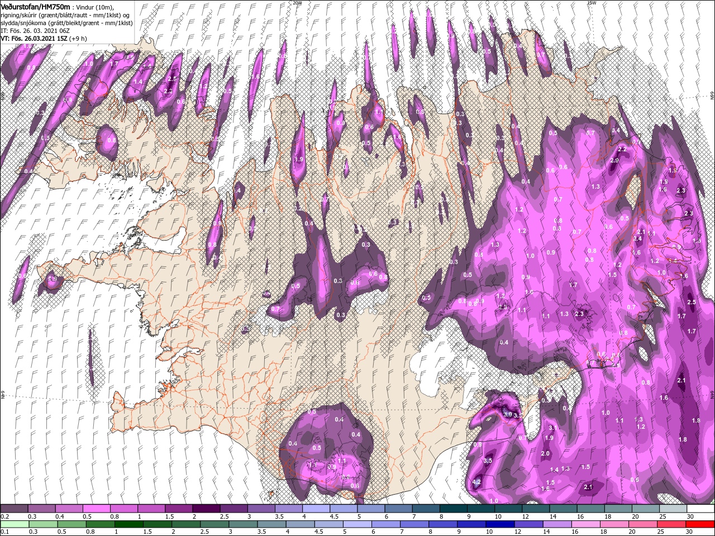Select the dark teal snow swatch labeled 8
Image resolution: width=715 pixels, height=536 pixels.
(454, 509)
